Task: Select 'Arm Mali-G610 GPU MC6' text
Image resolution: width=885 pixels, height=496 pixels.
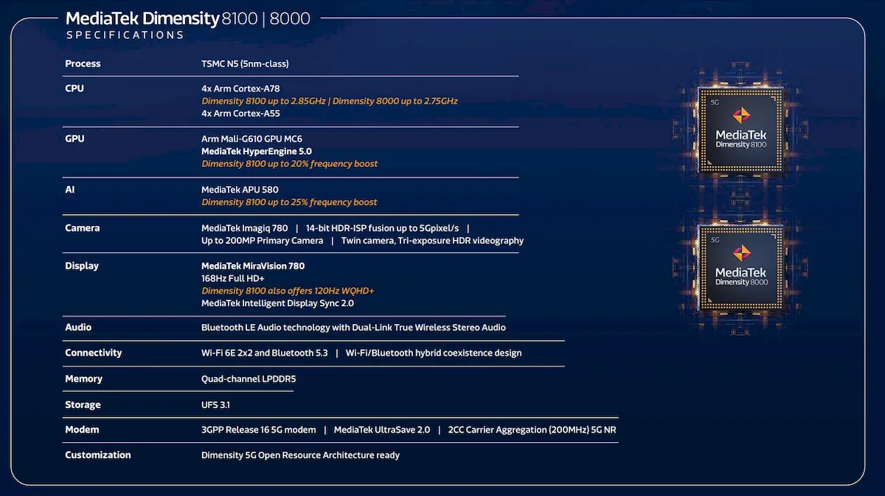Action: click(x=251, y=139)
